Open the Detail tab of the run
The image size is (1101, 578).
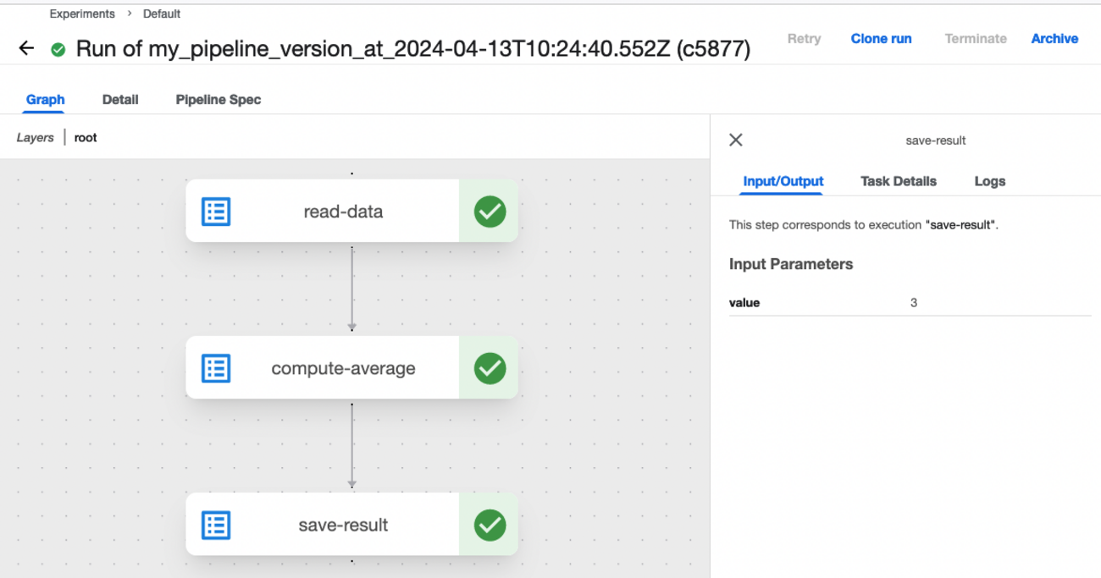(x=120, y=99)
